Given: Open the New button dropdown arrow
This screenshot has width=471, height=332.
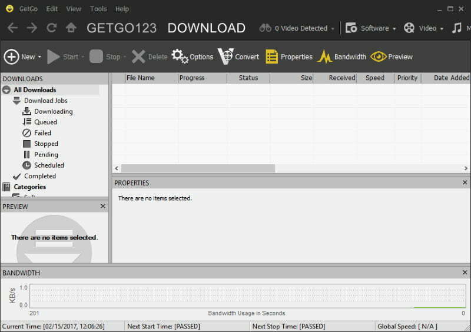Looking at the screenshot, I should (x=39, y=57).
